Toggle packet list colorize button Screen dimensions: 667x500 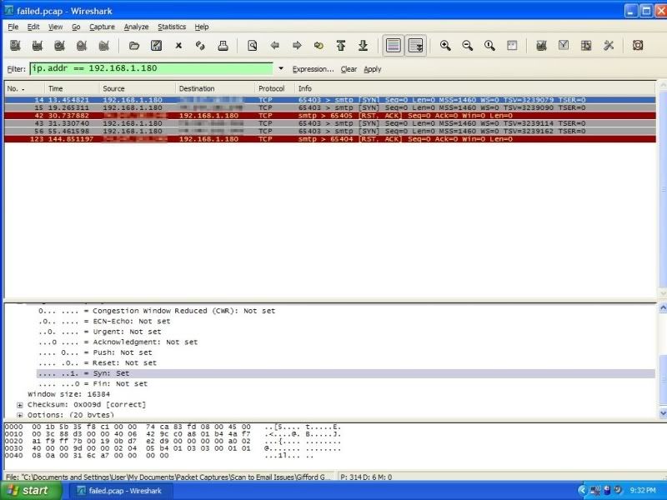393,46
